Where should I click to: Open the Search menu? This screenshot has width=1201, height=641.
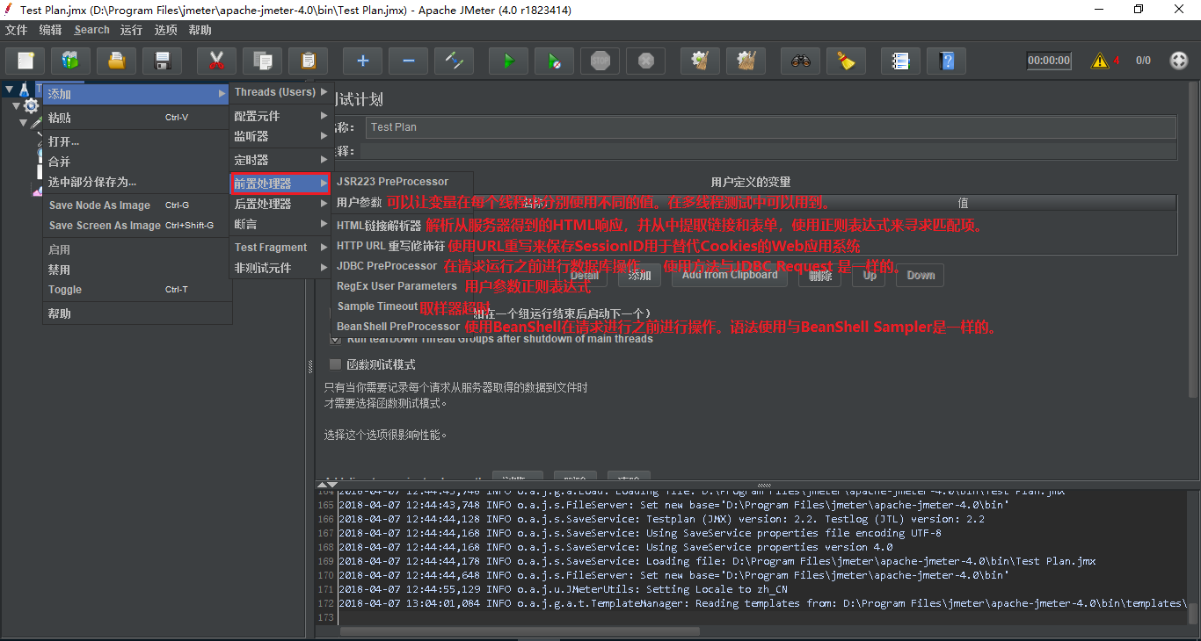tap(91, 30)
